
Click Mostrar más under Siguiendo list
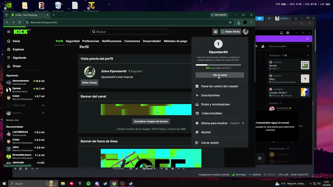click(12, 120)
